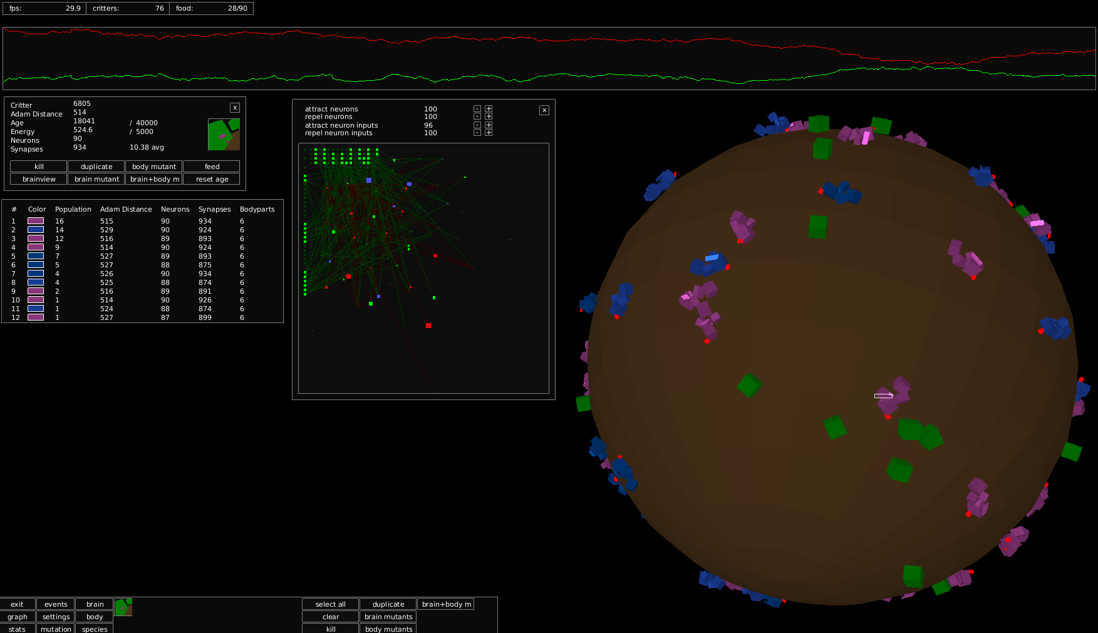
Task: Feed the selected critter
Action: click(212, 167)
